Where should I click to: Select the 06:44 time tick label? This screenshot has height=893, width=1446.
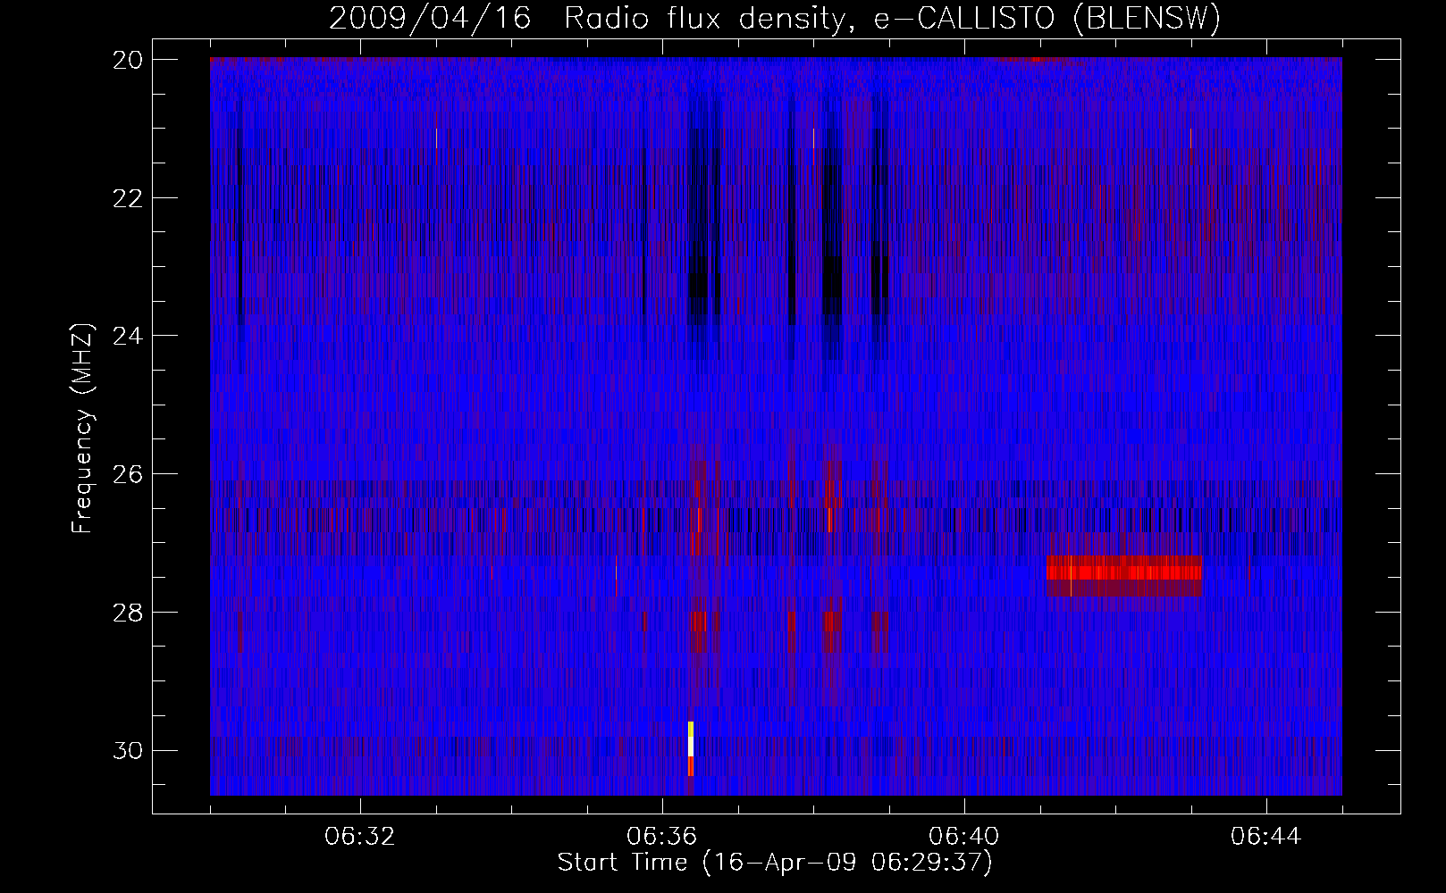1266,837
